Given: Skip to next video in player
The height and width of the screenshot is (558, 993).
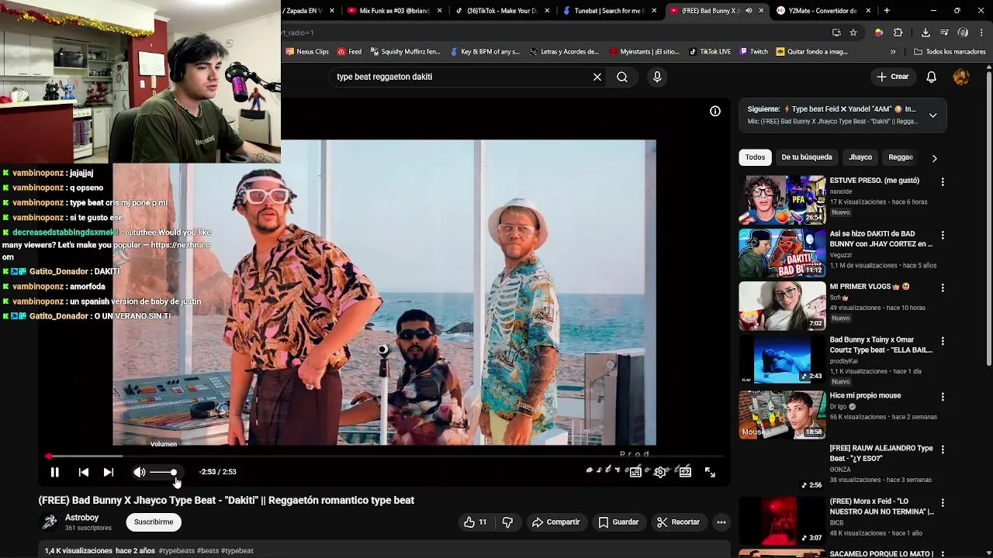Looking at the screenshot, I should pos(109,472).
